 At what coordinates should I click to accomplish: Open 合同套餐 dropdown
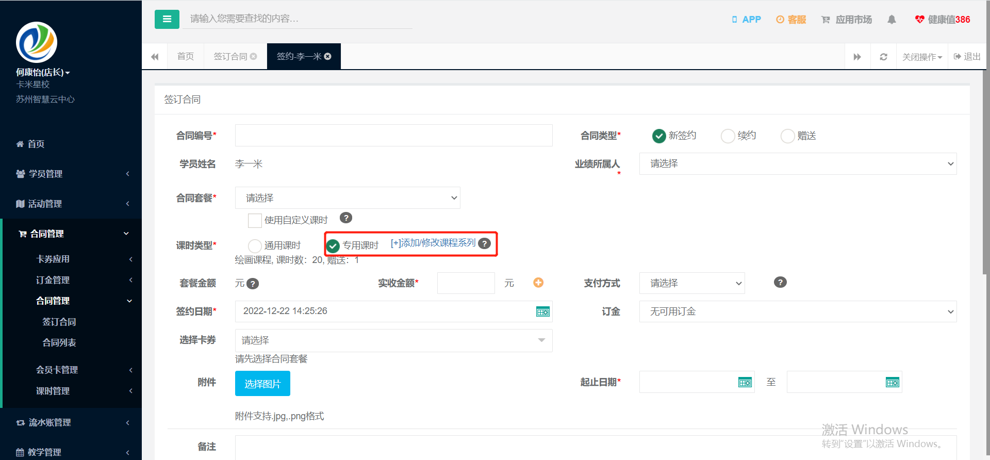pos(348,198)
